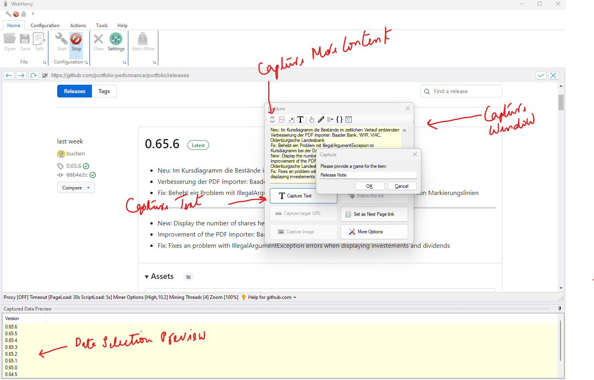Viewport: 594px width, 380px height.
Task: Click the Set as Next Page link button
Action: tap(374, 214)
